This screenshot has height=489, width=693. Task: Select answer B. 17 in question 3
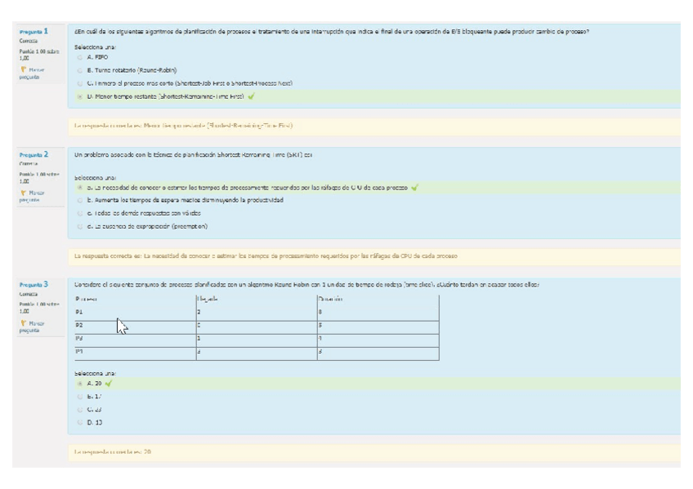tap(80, 397)
